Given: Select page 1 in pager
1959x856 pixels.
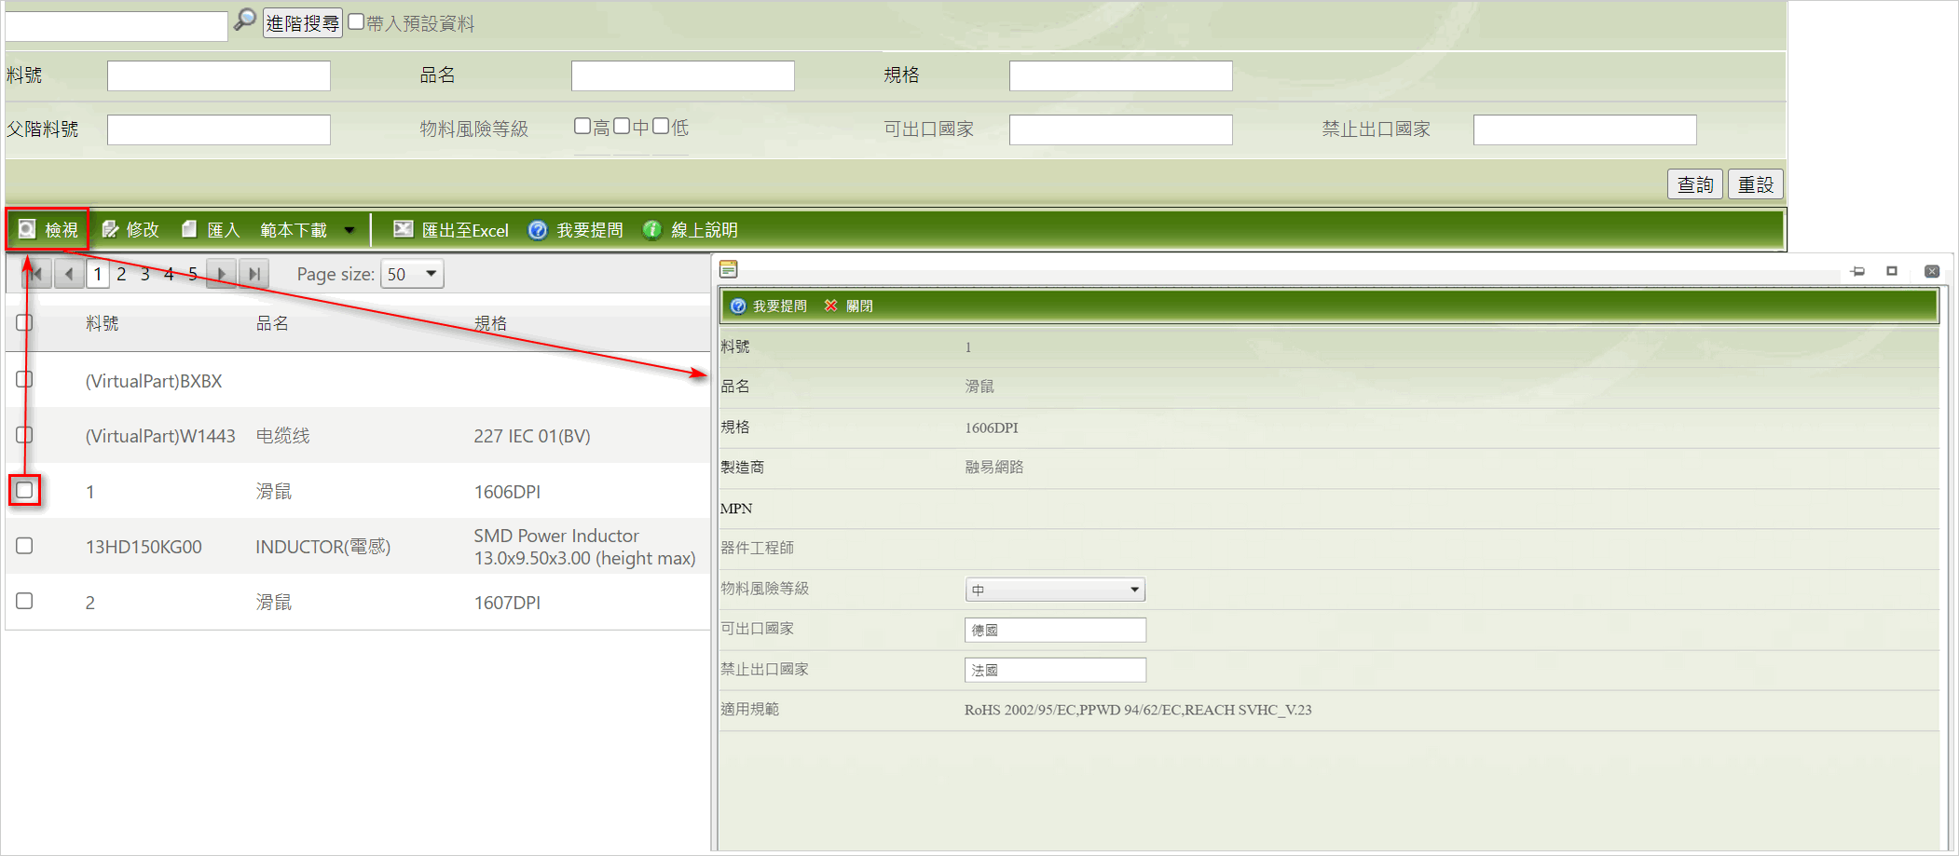Looking at the screenshot, I should [x=98, y=274].
